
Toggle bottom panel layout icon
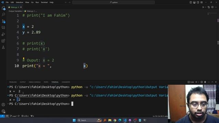pyautogui.click(x=194, y=2)
